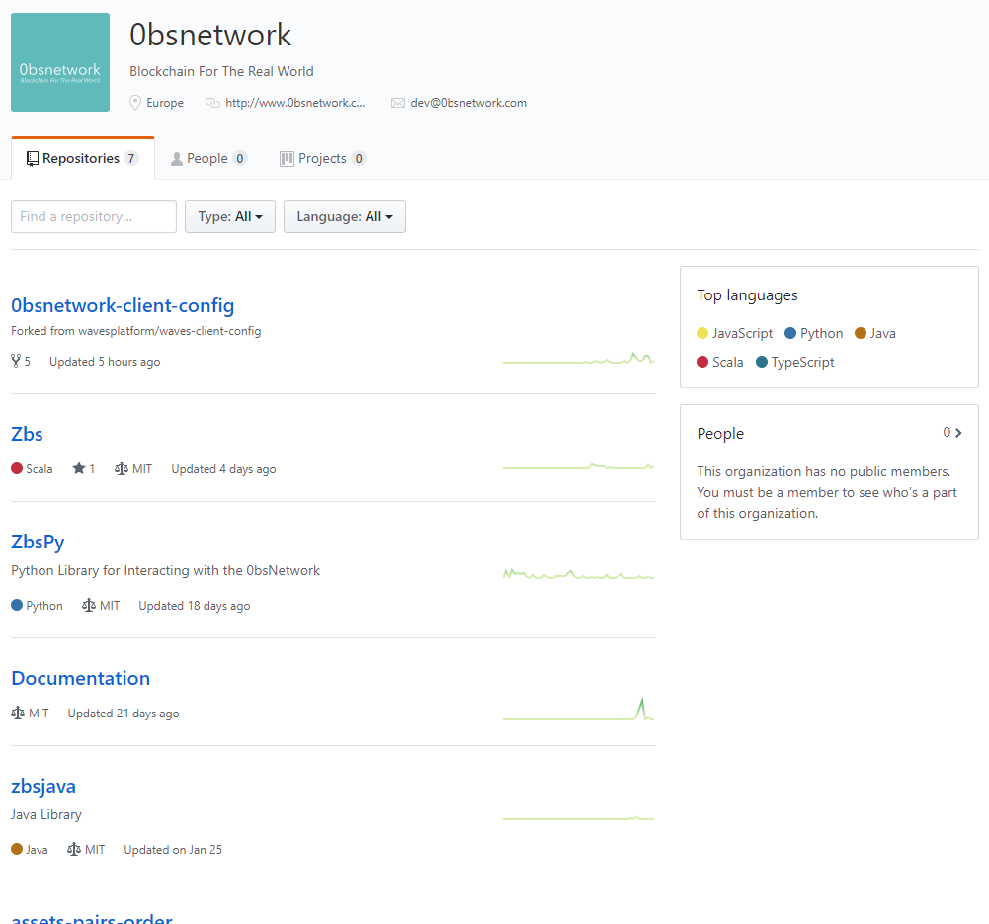
Task: Click the Scala red language dot on Zbs
Action: click(x=17, y=468)
